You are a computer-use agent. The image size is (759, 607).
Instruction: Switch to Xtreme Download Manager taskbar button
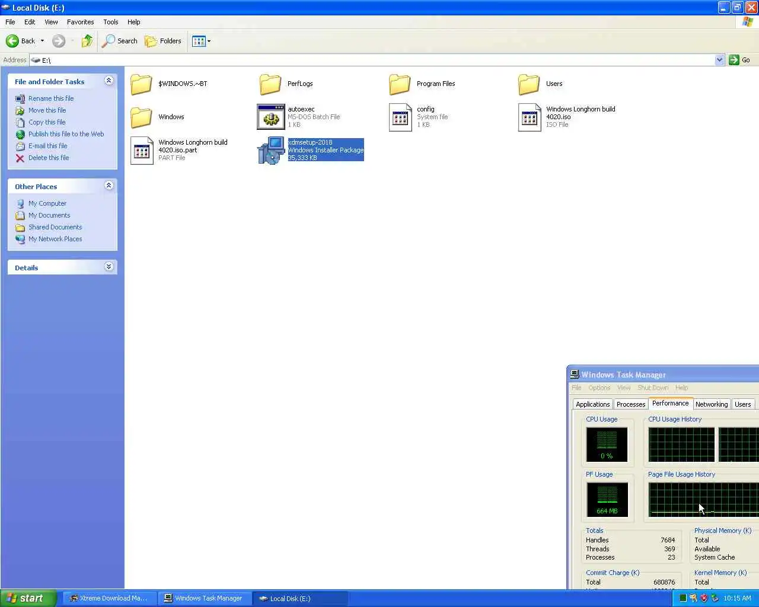click(x=109, y=598)
